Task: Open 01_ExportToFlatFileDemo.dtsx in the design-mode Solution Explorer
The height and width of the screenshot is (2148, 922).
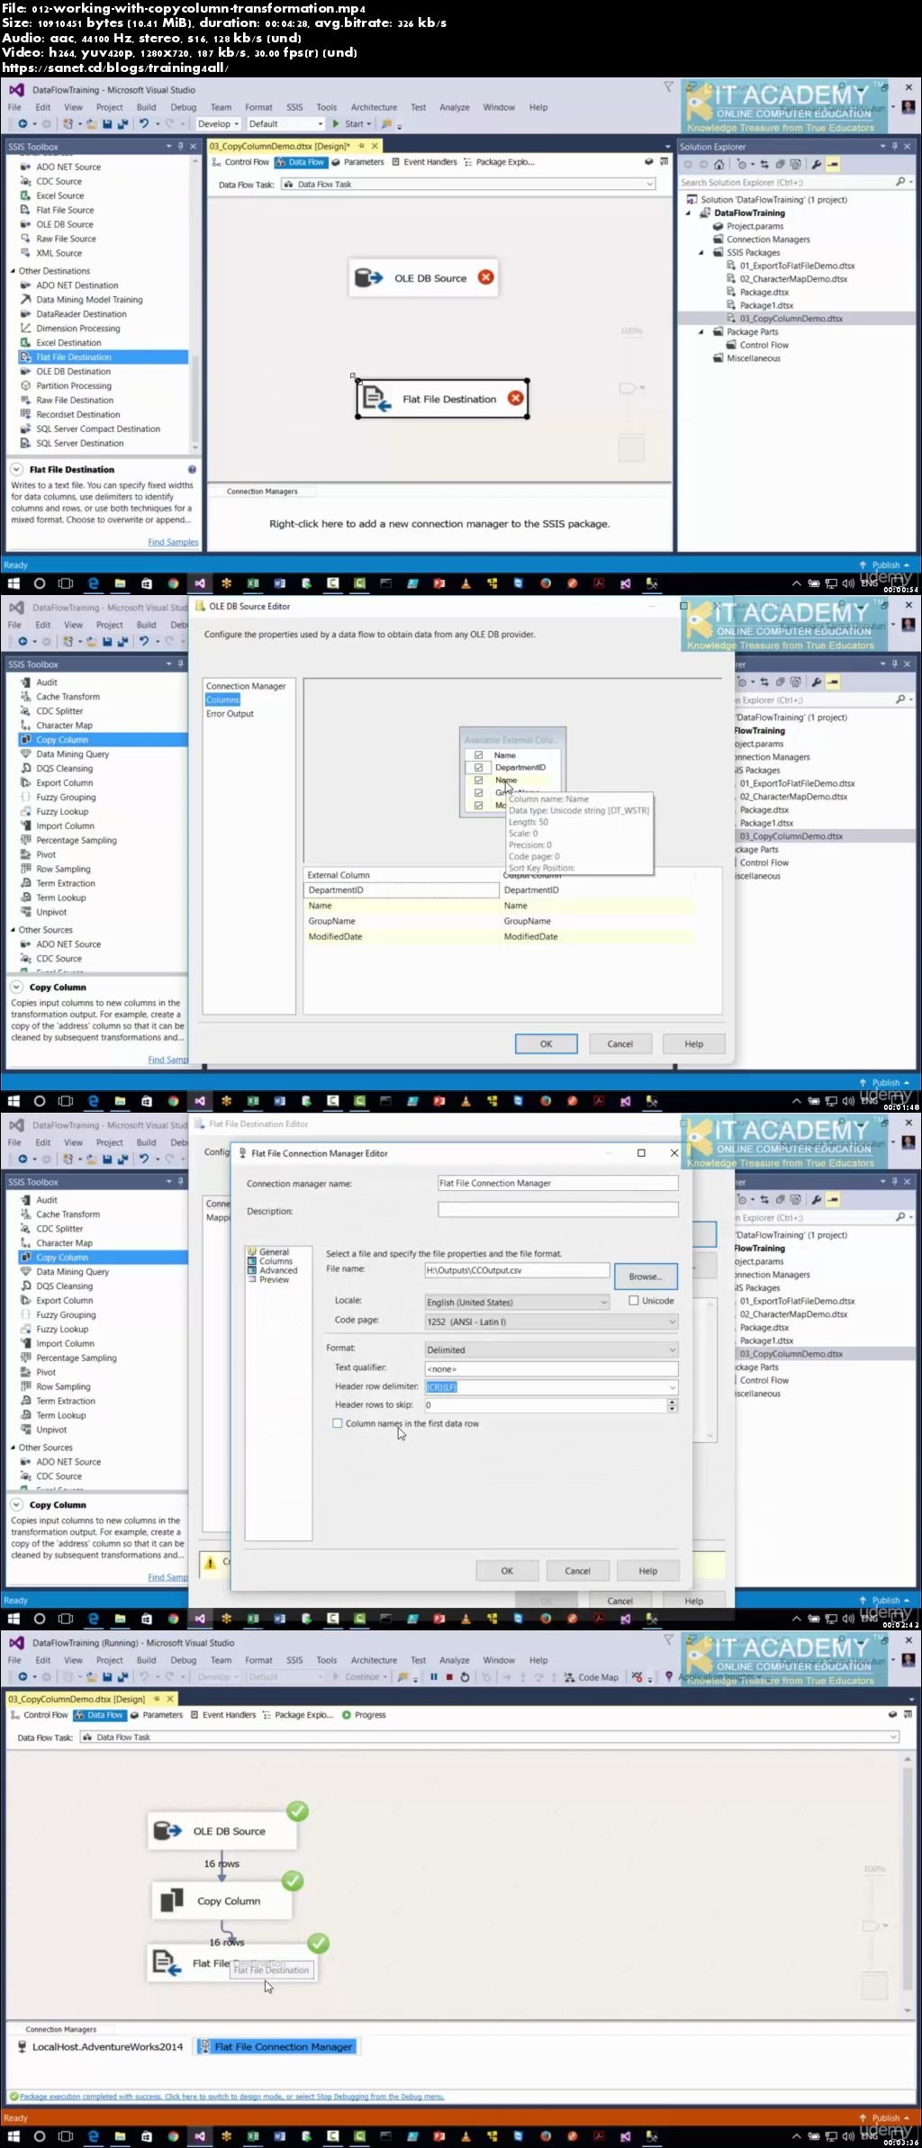Action: point(797,266)
